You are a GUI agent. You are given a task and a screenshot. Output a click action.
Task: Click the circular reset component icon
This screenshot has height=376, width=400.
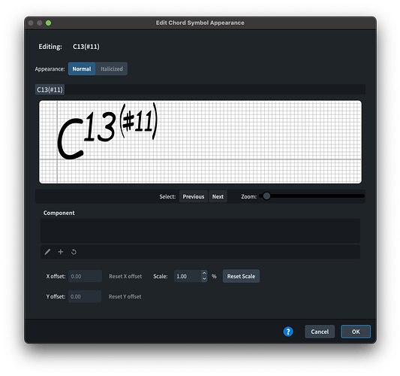pyautogui.click(x=74, y=252)
